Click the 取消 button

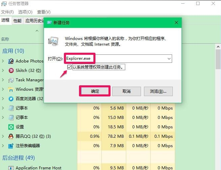click(x=126, y=91)
